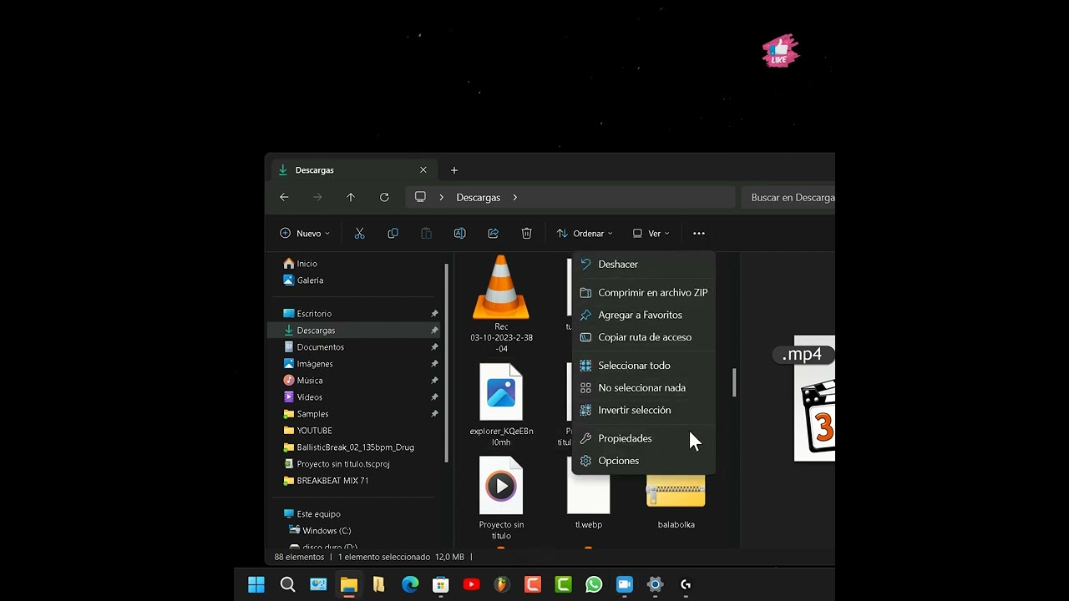The image size is (1069, 601).
Task: Click the Copy icon in toolbar
Action: coord(393,234)
